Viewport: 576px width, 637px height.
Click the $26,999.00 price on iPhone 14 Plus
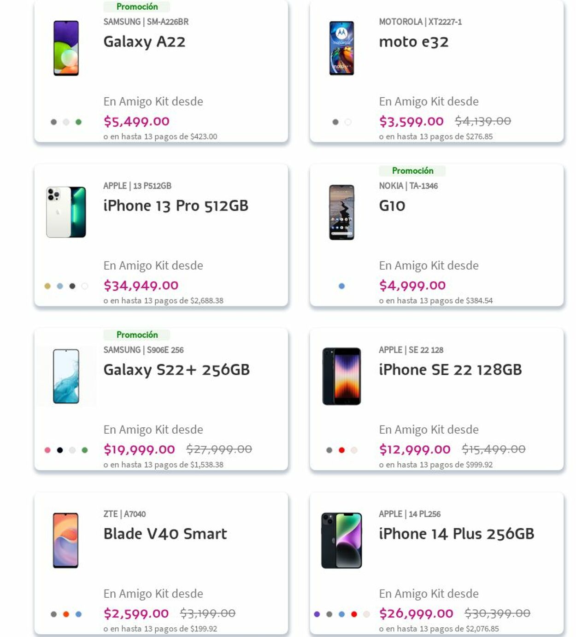click(x=416, y=613)
